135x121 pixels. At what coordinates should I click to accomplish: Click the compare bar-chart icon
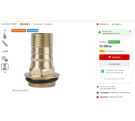[113, 24]
